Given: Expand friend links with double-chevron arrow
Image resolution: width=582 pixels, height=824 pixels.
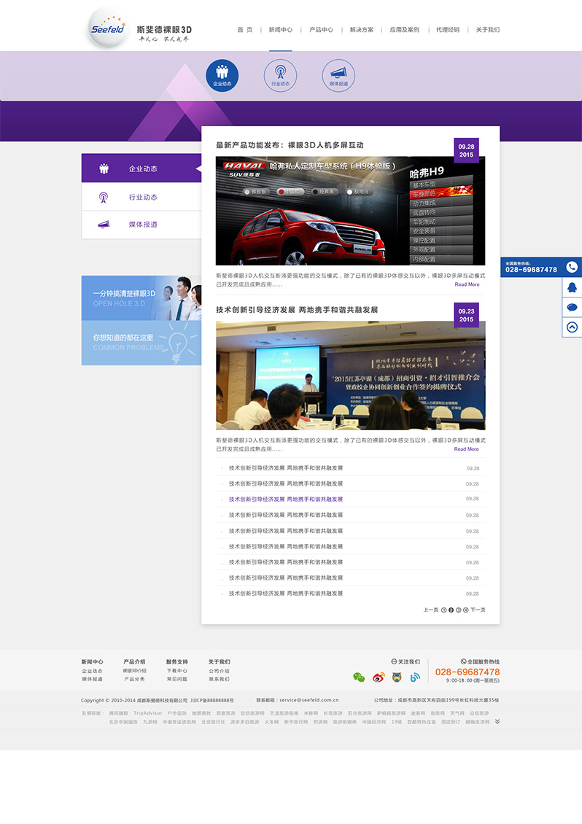Looking at the screenshot, I should pyautogui.click(x=497, y=721).
